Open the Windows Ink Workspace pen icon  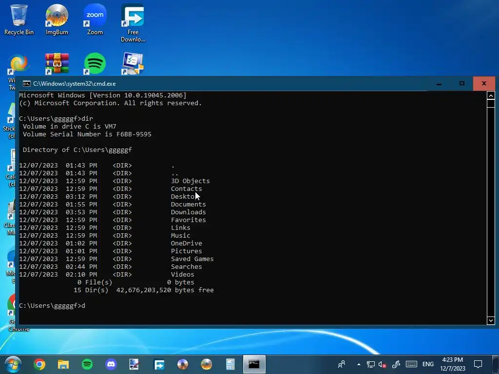(396, 364)
